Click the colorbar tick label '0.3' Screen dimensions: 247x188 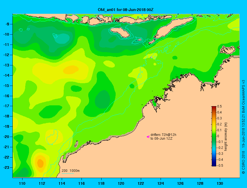click(219, 118)
